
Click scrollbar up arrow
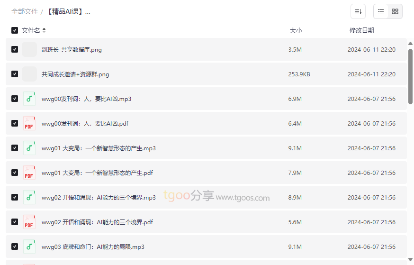[x=410, y=43]
